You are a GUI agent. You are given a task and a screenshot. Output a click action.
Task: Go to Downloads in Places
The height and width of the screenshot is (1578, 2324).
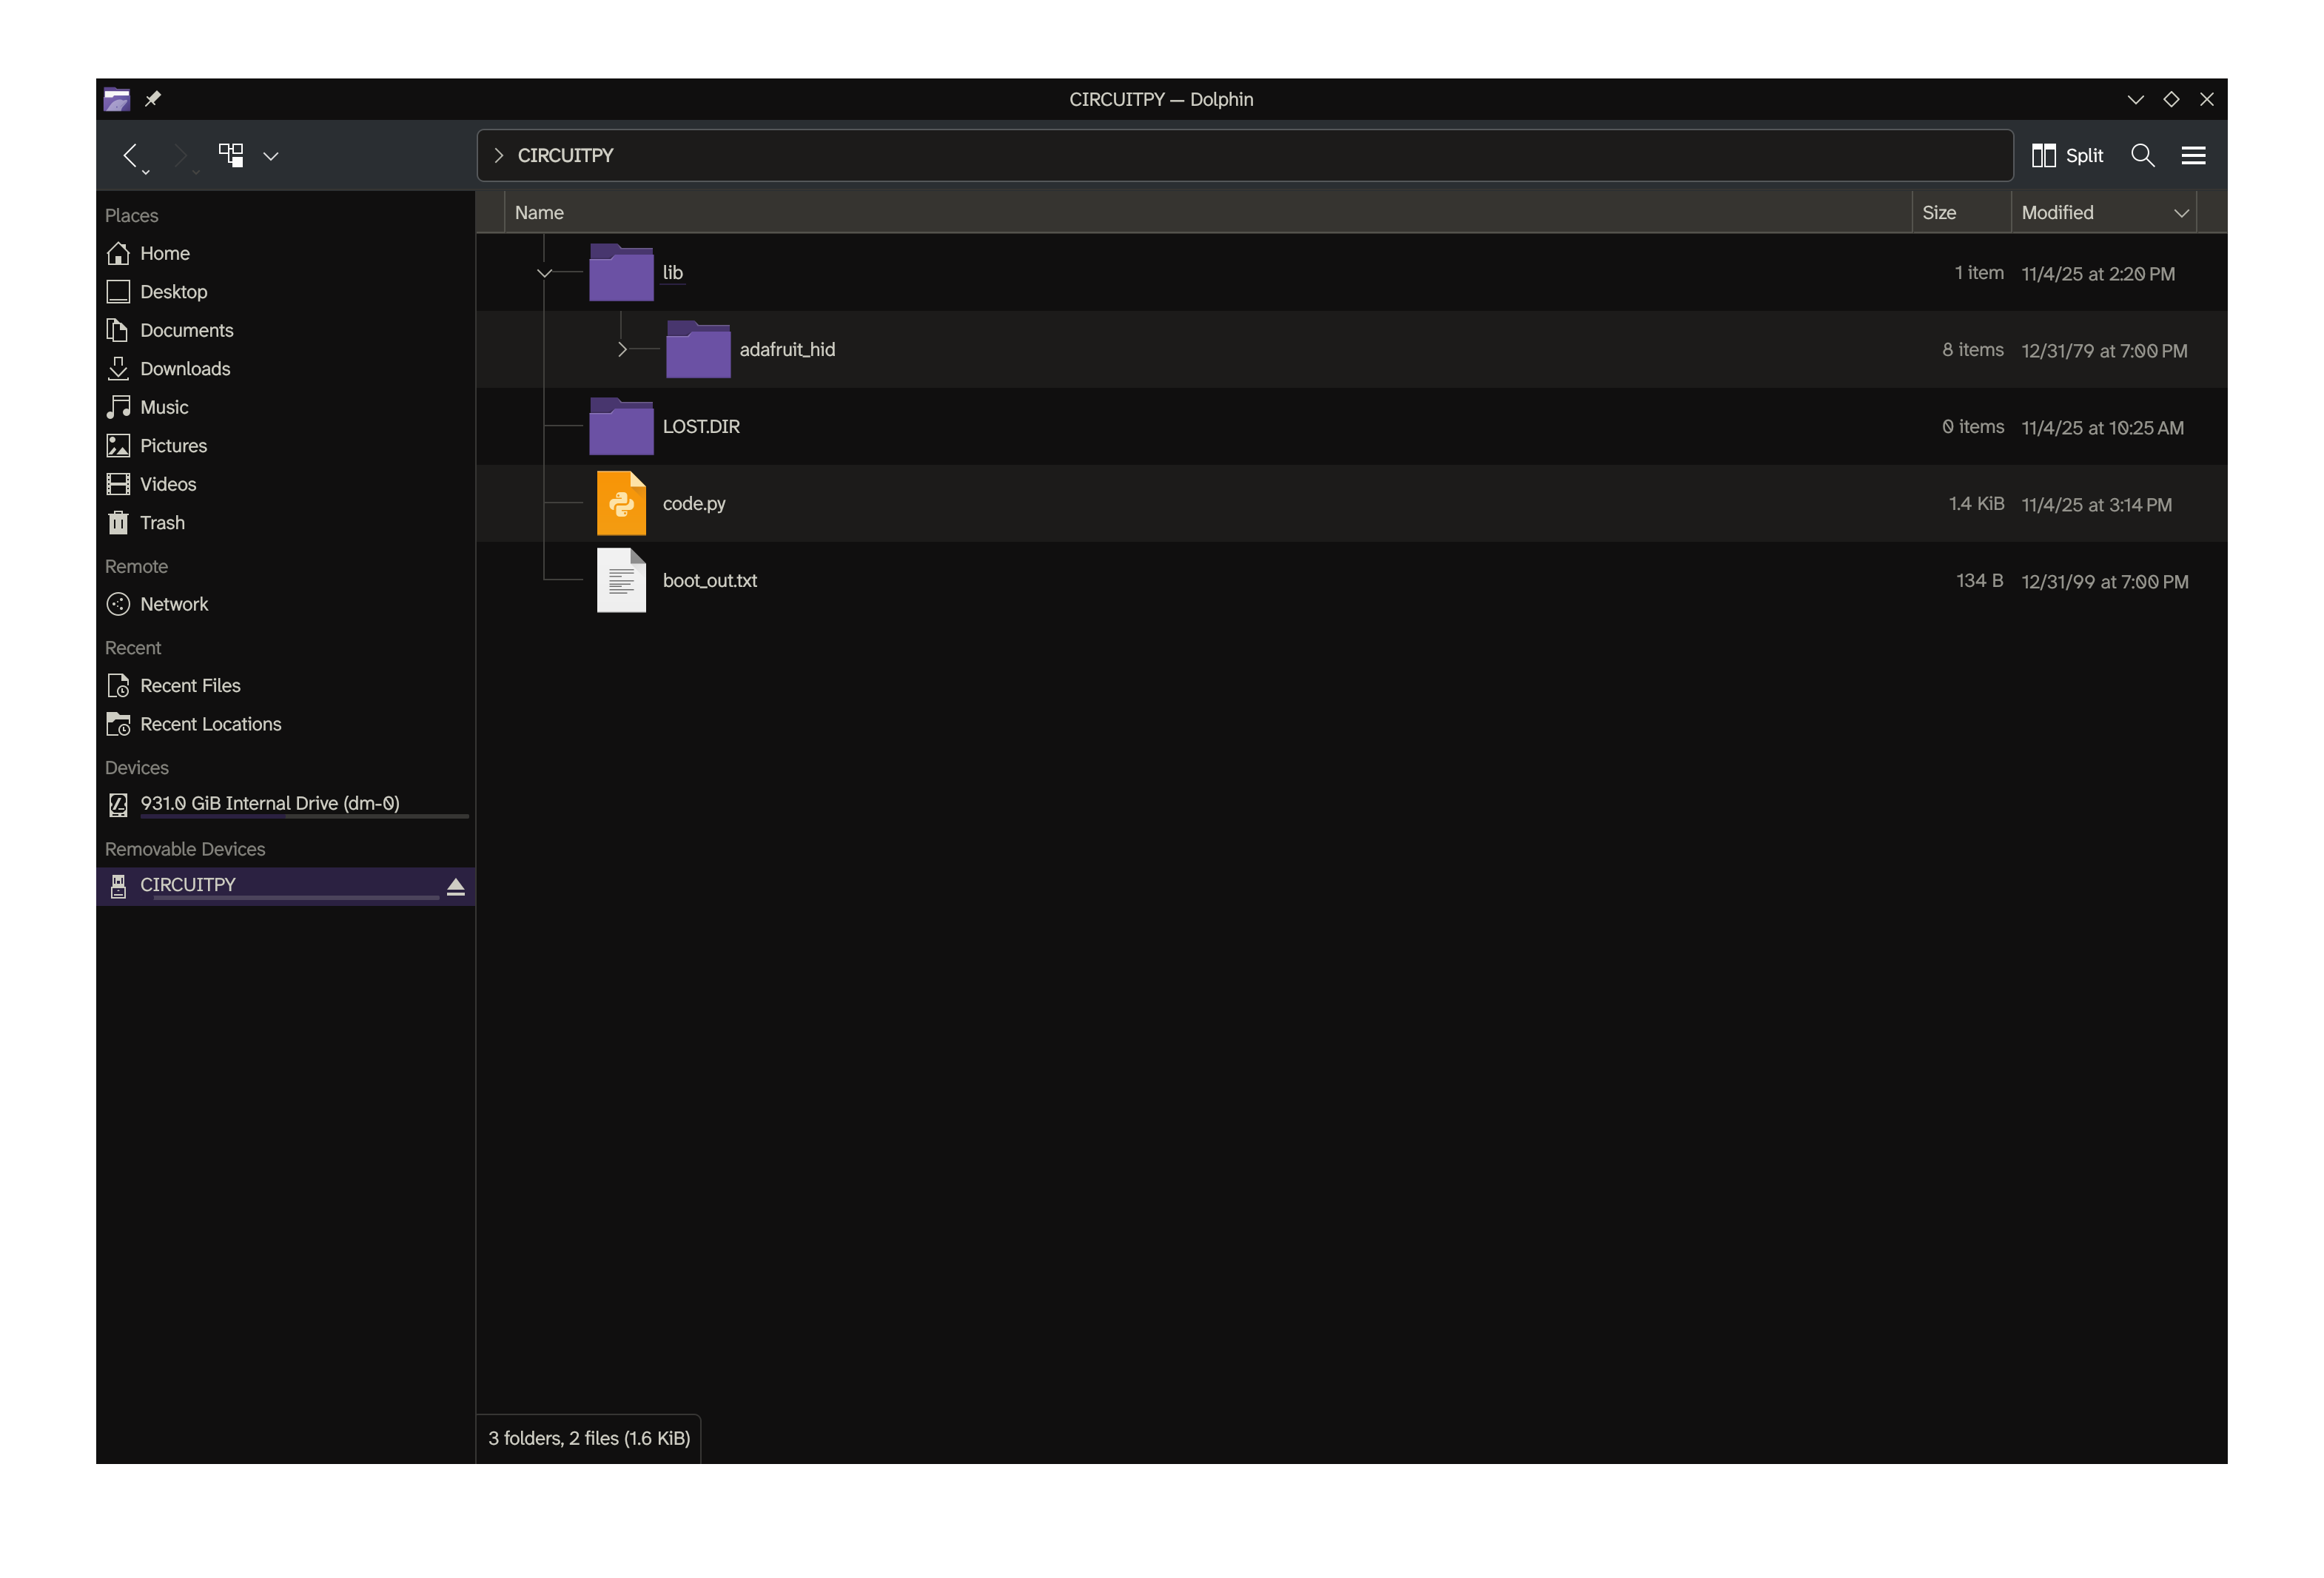(x=185, y=369)
